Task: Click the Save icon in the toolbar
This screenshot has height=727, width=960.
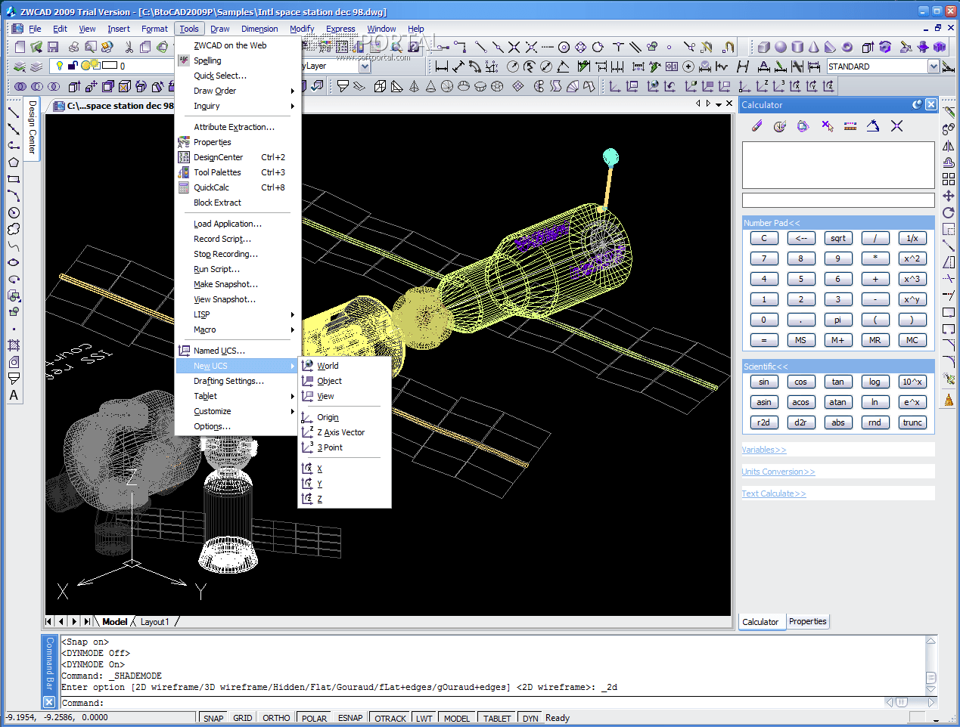Action: pyautogui.click(x=53, y=47)
